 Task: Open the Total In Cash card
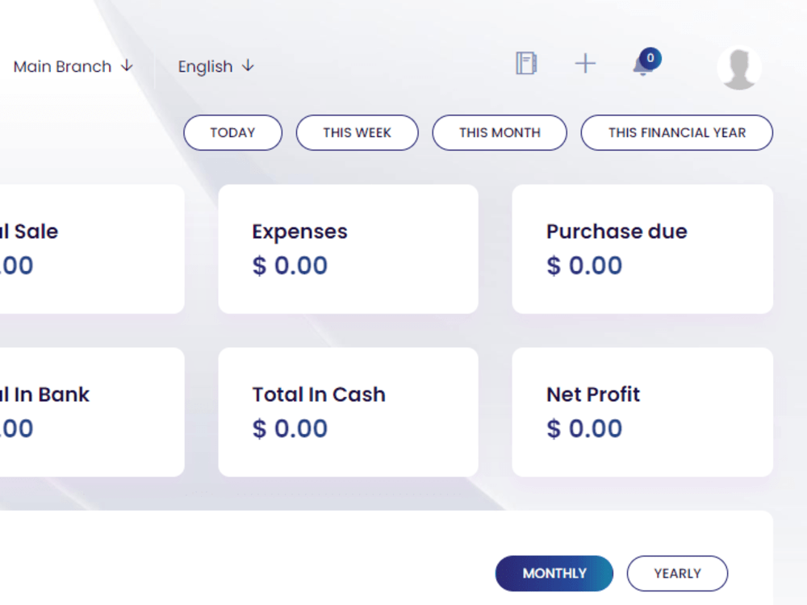(349, 412)
